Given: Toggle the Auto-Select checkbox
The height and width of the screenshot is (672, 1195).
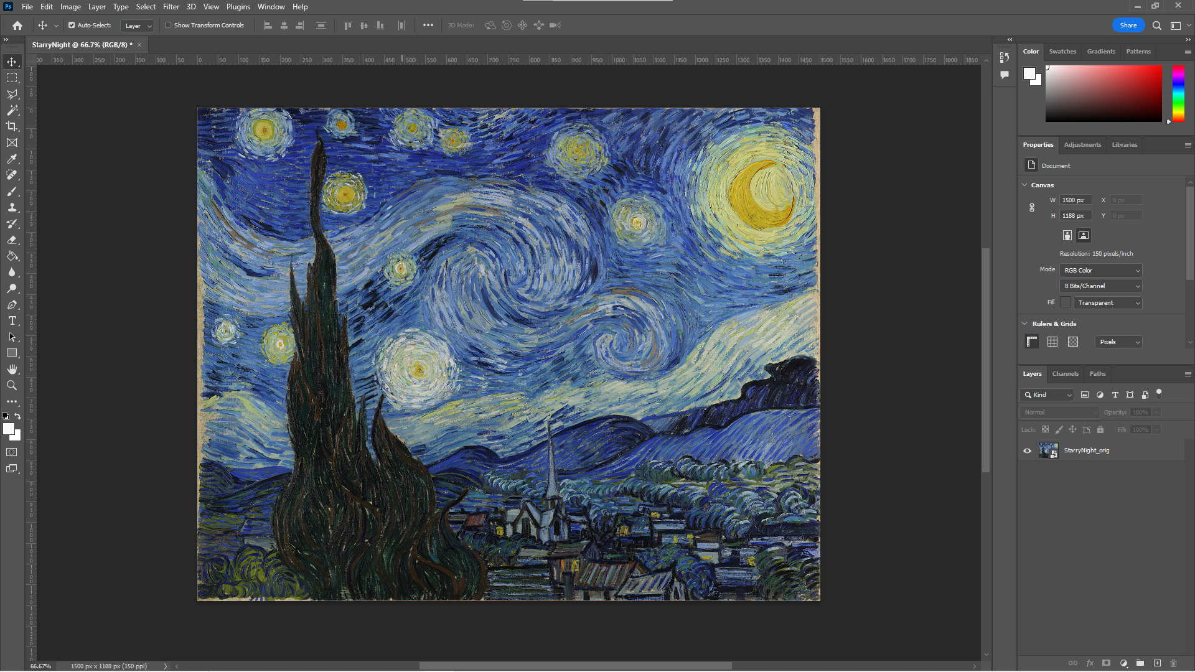Looking at the screenshot, I should 72,26.
